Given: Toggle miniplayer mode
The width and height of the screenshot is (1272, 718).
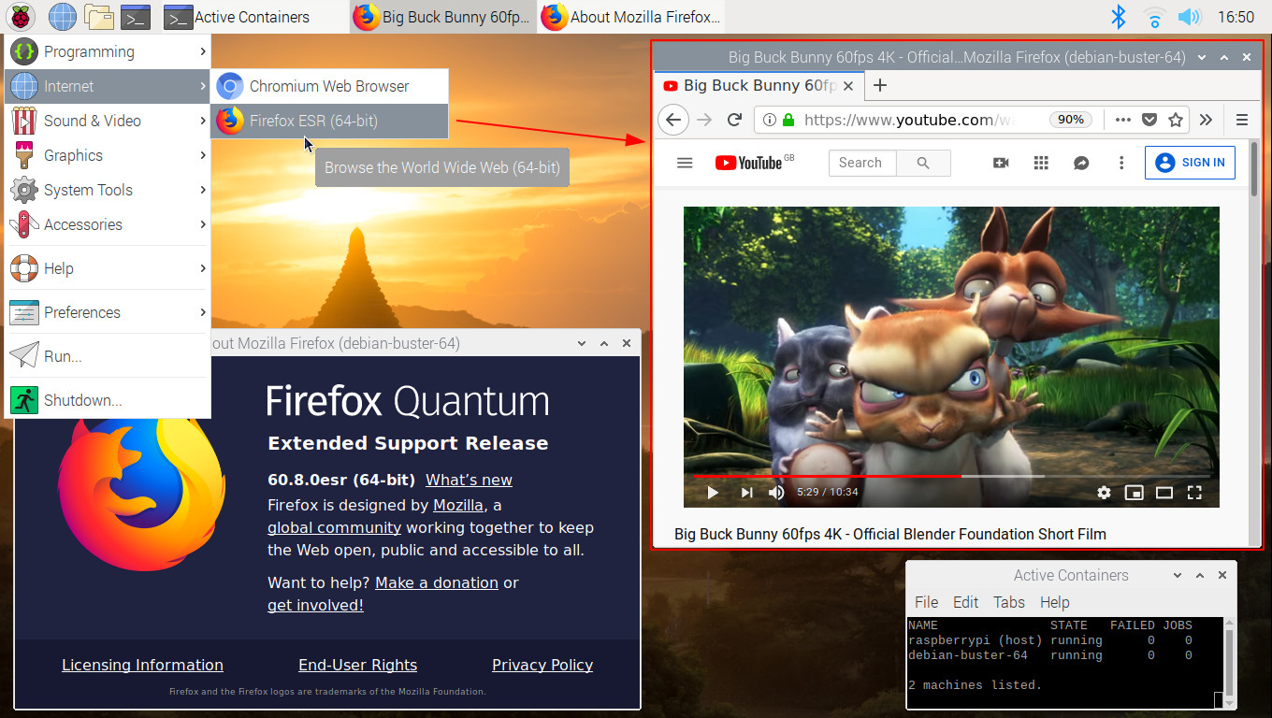Looking at the screenshot, I should 1135,493.
